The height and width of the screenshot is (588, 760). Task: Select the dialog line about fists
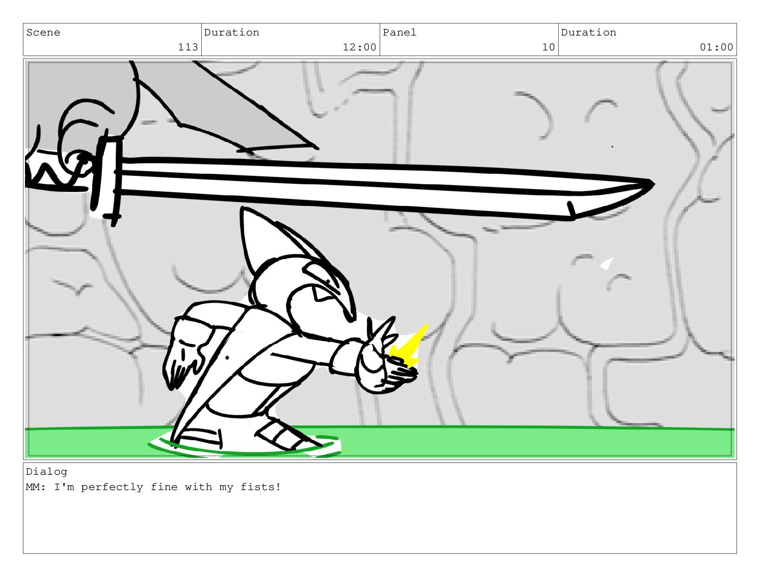153,487
